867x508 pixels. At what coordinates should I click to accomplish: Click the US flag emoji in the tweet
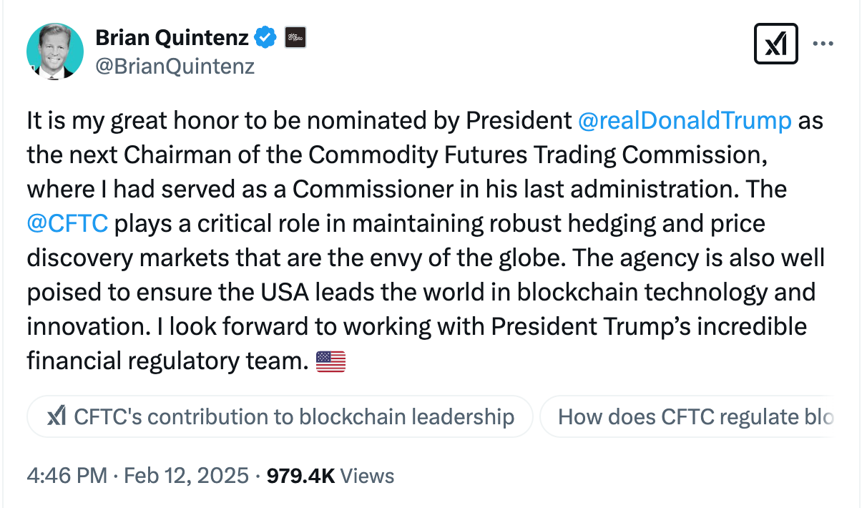pos(330,362)
